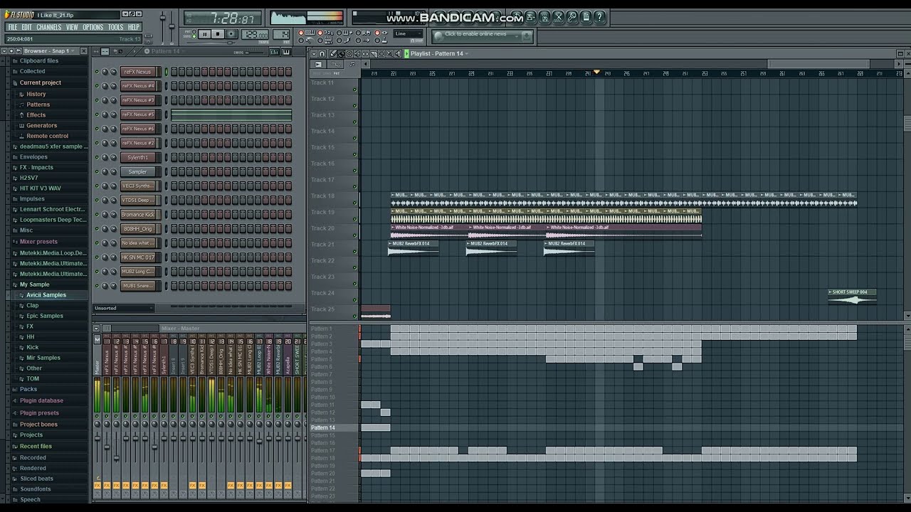Open the Playlist options arrow menu
The height and width of the screenshot is (512, 911).
pyautogui.click(x=314, y=54)
